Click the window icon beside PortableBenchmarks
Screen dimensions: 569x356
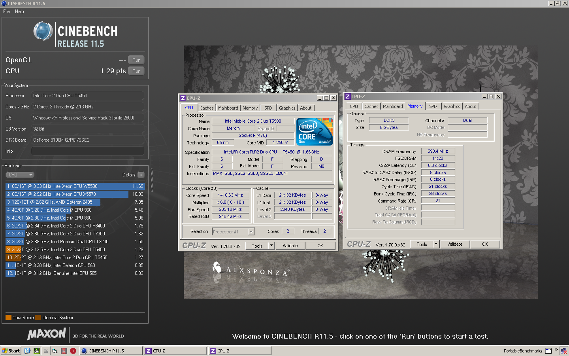coord(548,351)
